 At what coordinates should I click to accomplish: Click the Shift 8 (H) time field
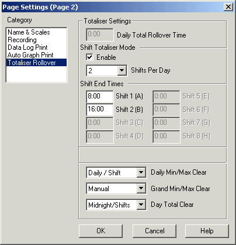click(x=166, y=137)
